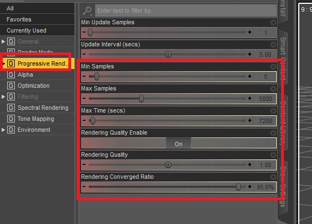312x224 pixels.
Task: Decrease Min Samples with minus
Action: (84, 76)
